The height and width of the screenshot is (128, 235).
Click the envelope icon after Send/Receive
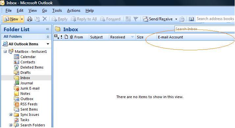[182, 19]
